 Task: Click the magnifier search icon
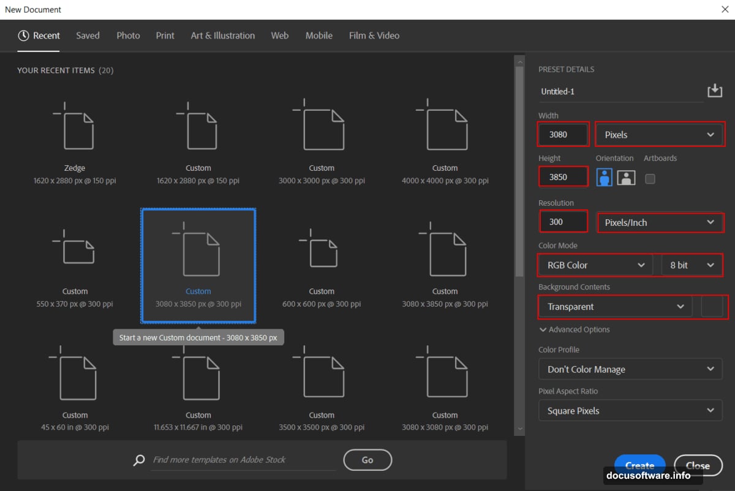tap(138, 460)
